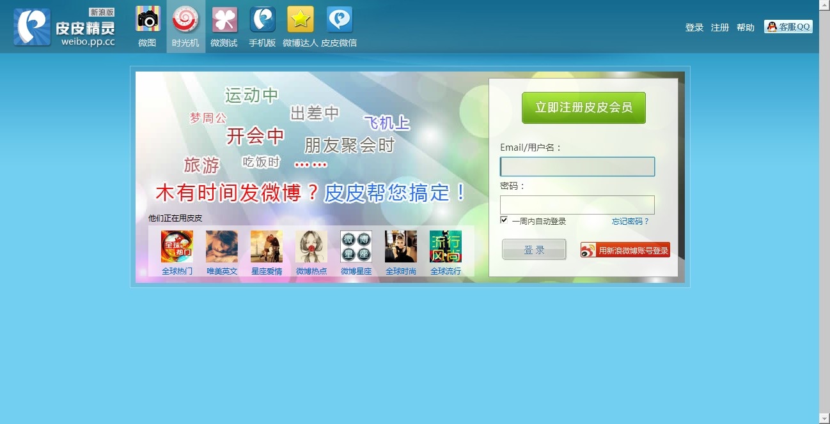Viewport: 830px width, 424px height.
Task: Focus the Email/用户名 input field
Action: click(577, 167)
